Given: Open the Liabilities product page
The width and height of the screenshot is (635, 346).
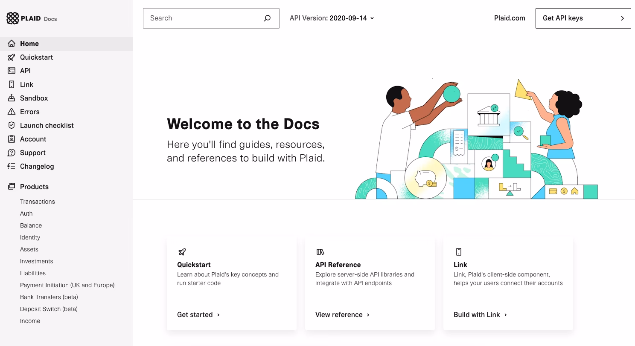Looking at the screenshot, I should 33,273.
